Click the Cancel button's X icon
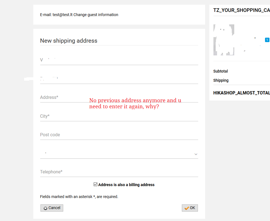Image resolution: width=270 pixels, height=221 pixels. [x=45, y=208]
